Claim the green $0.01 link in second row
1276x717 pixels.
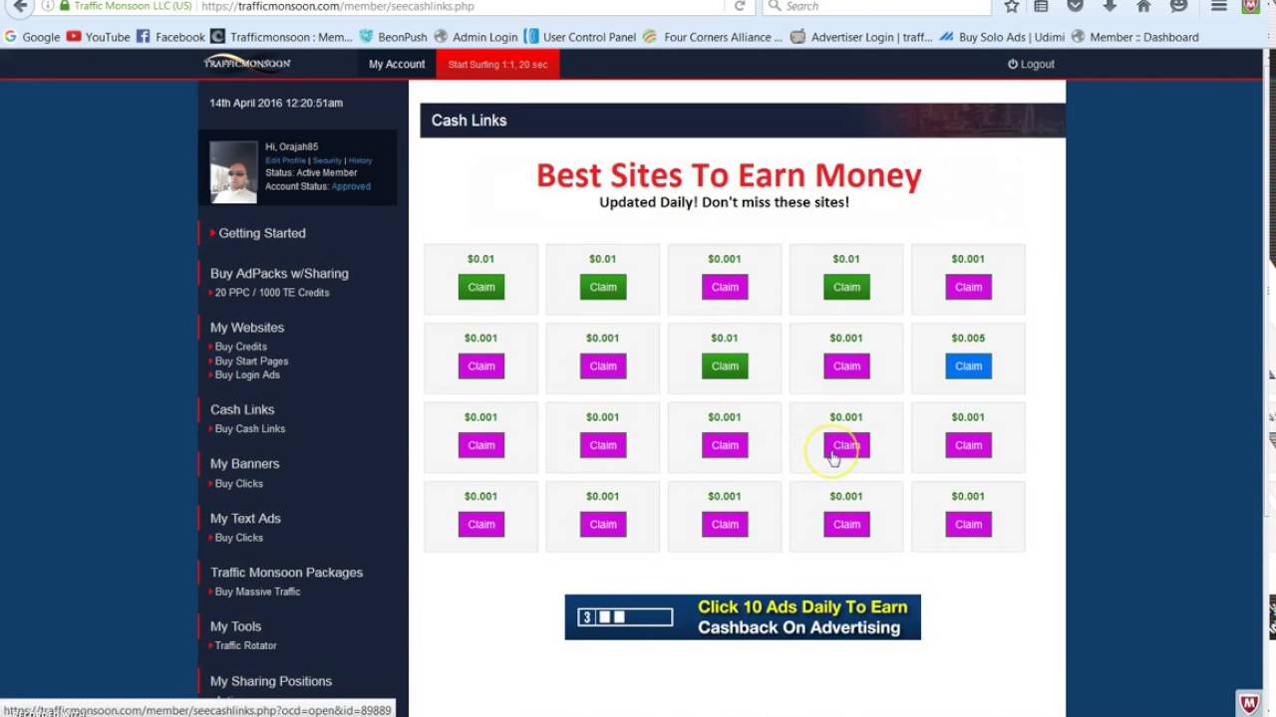pyautogui.click(x=725, y=366)
